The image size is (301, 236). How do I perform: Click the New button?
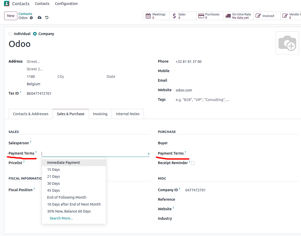(x=11, y=16)
